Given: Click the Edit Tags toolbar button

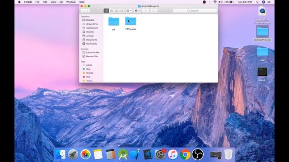Looking at the screenshot, I should [154, 11].
